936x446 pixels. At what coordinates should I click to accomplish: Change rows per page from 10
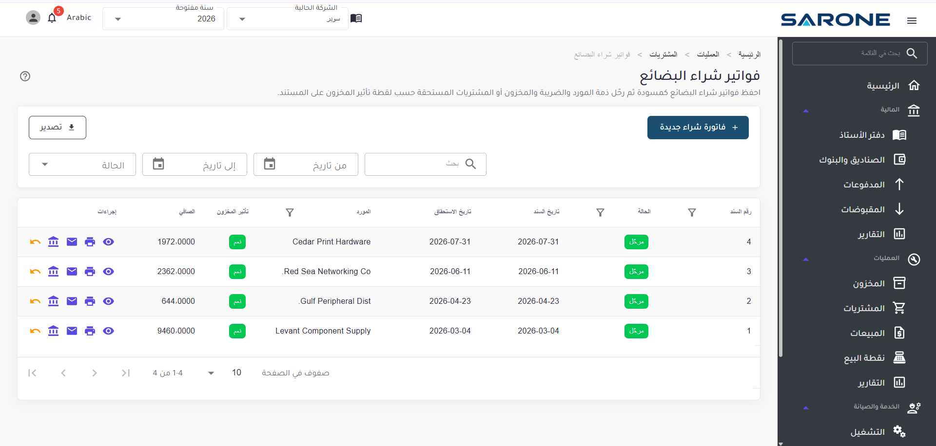pos(223,373)
